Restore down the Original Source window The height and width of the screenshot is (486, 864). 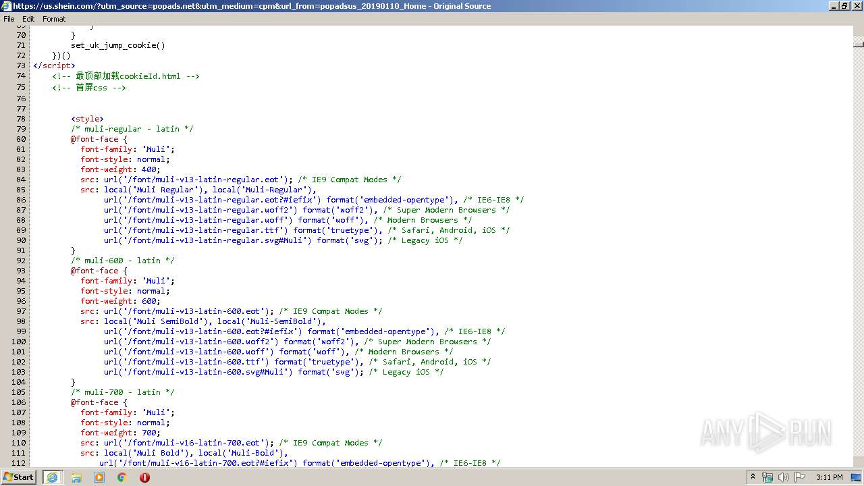[x=844, y=5]
